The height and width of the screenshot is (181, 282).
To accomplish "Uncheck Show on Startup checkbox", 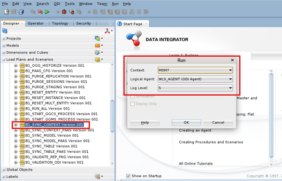I will coord(128,176).
